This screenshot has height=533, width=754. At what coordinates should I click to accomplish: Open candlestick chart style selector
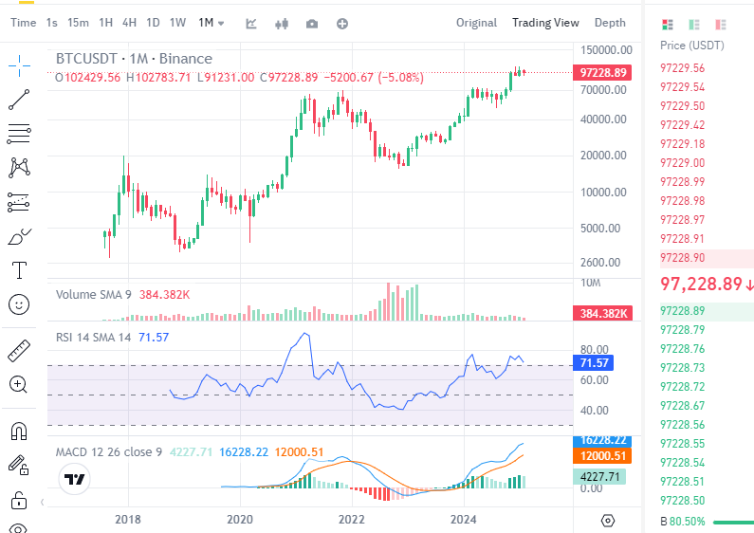[x=282, y=24]
